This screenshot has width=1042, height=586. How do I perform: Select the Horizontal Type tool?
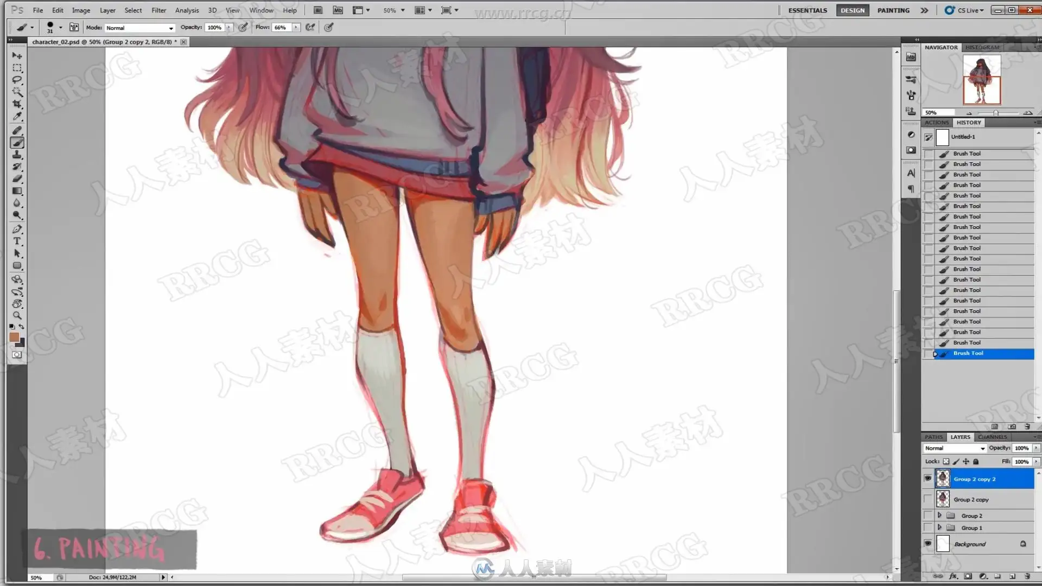pos(17,241)
